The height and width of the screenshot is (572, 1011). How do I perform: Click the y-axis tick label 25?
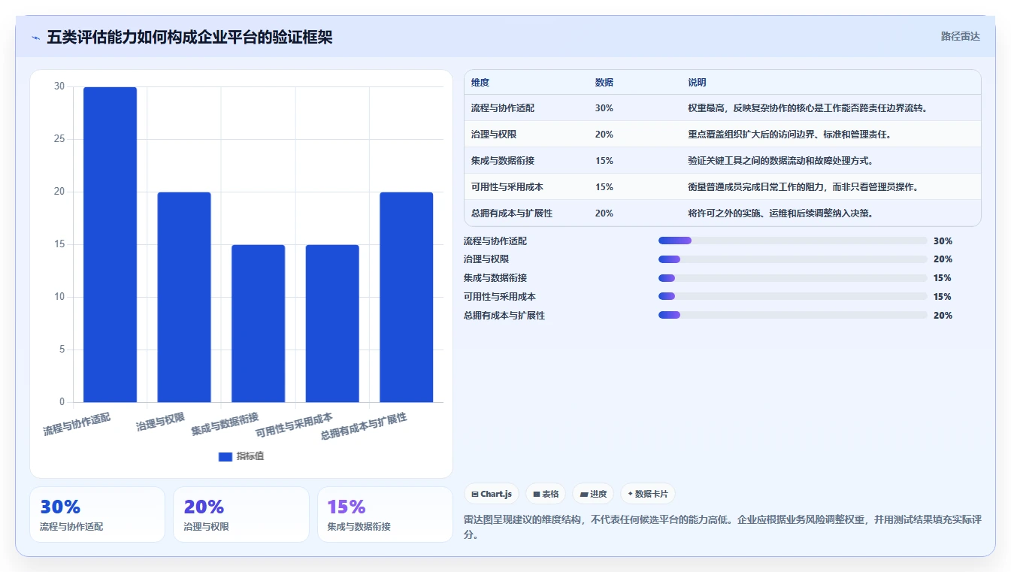point(59,140)
